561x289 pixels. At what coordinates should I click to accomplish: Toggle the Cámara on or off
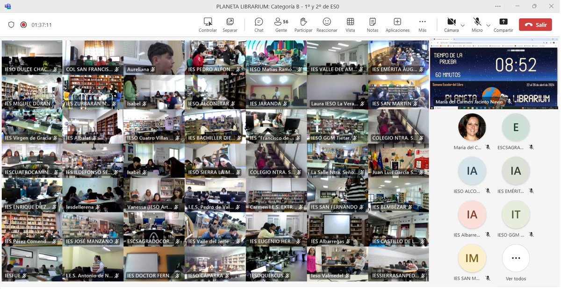[451, 25]
